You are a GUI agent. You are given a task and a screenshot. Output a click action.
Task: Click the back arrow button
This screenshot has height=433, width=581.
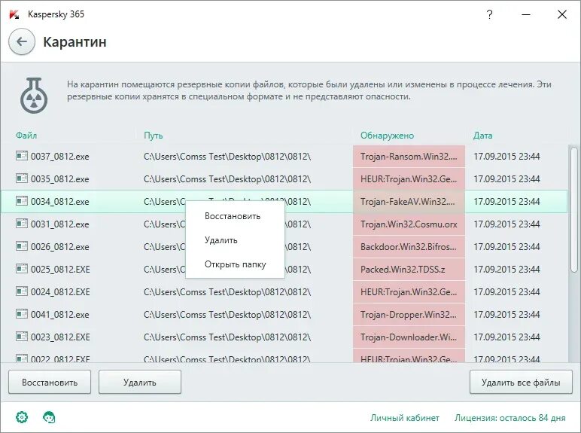pos(22,42)
